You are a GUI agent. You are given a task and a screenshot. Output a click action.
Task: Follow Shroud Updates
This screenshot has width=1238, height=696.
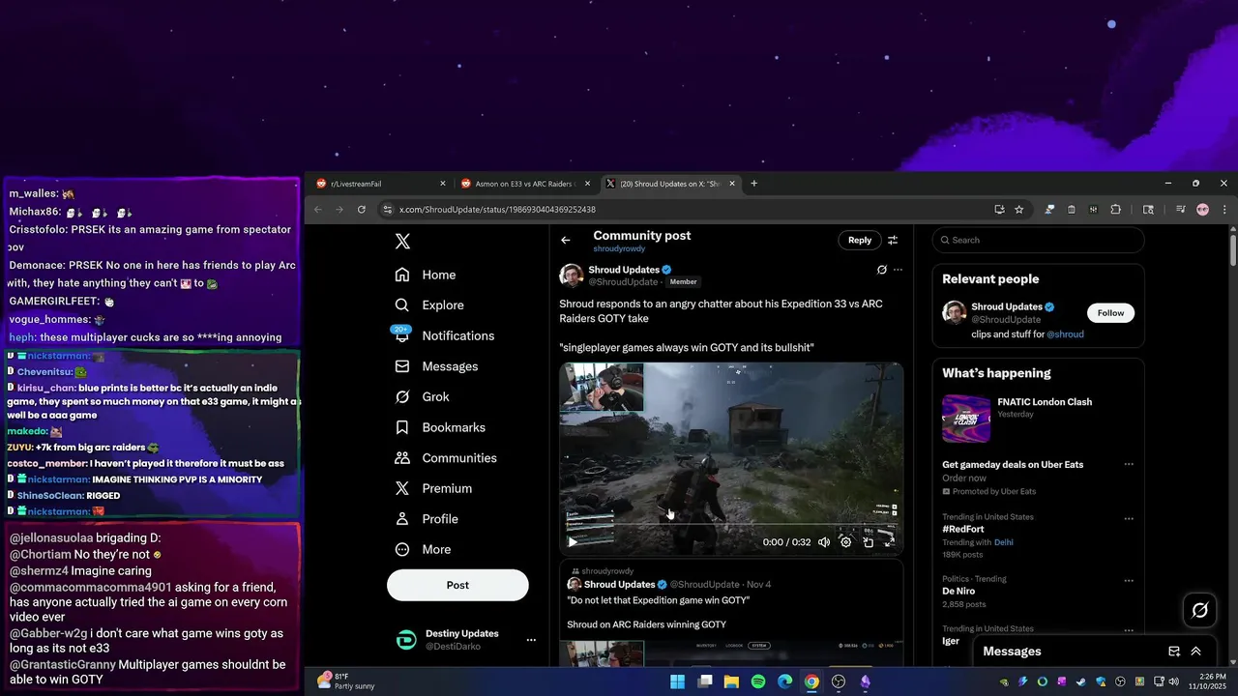tap(1110, 313)
